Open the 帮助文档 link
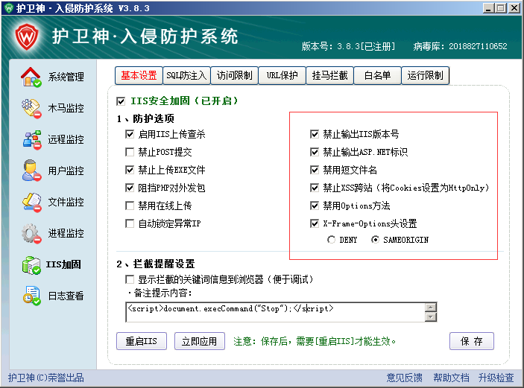Viewport: 524px width, 388px height. coord(451,378)
